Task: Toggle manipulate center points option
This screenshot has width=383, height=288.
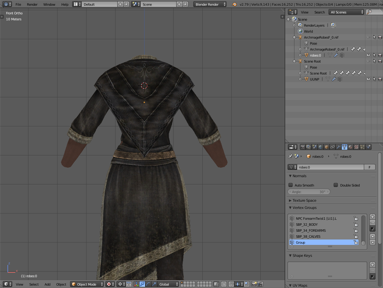Action: [129, 284]
